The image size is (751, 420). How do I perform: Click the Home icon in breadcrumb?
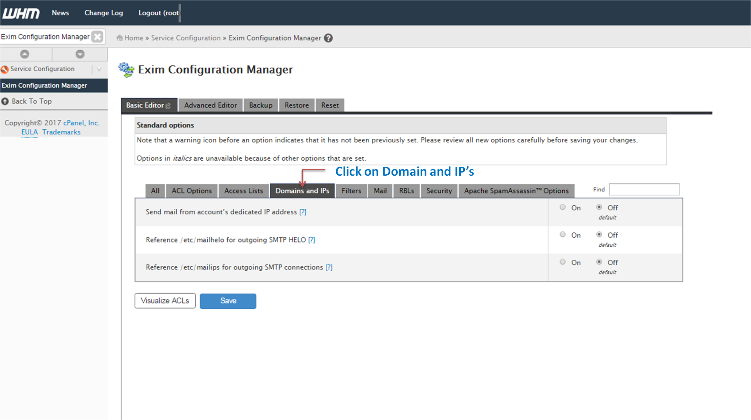[x=119, y=38]
